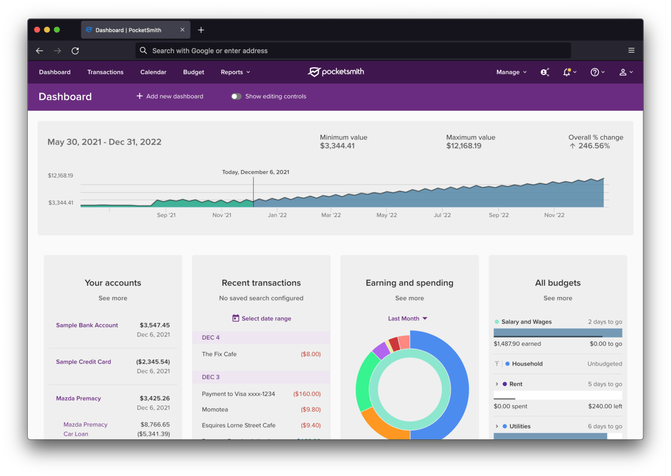
Task: Click the browser address search bar
Action: [352, 50]
